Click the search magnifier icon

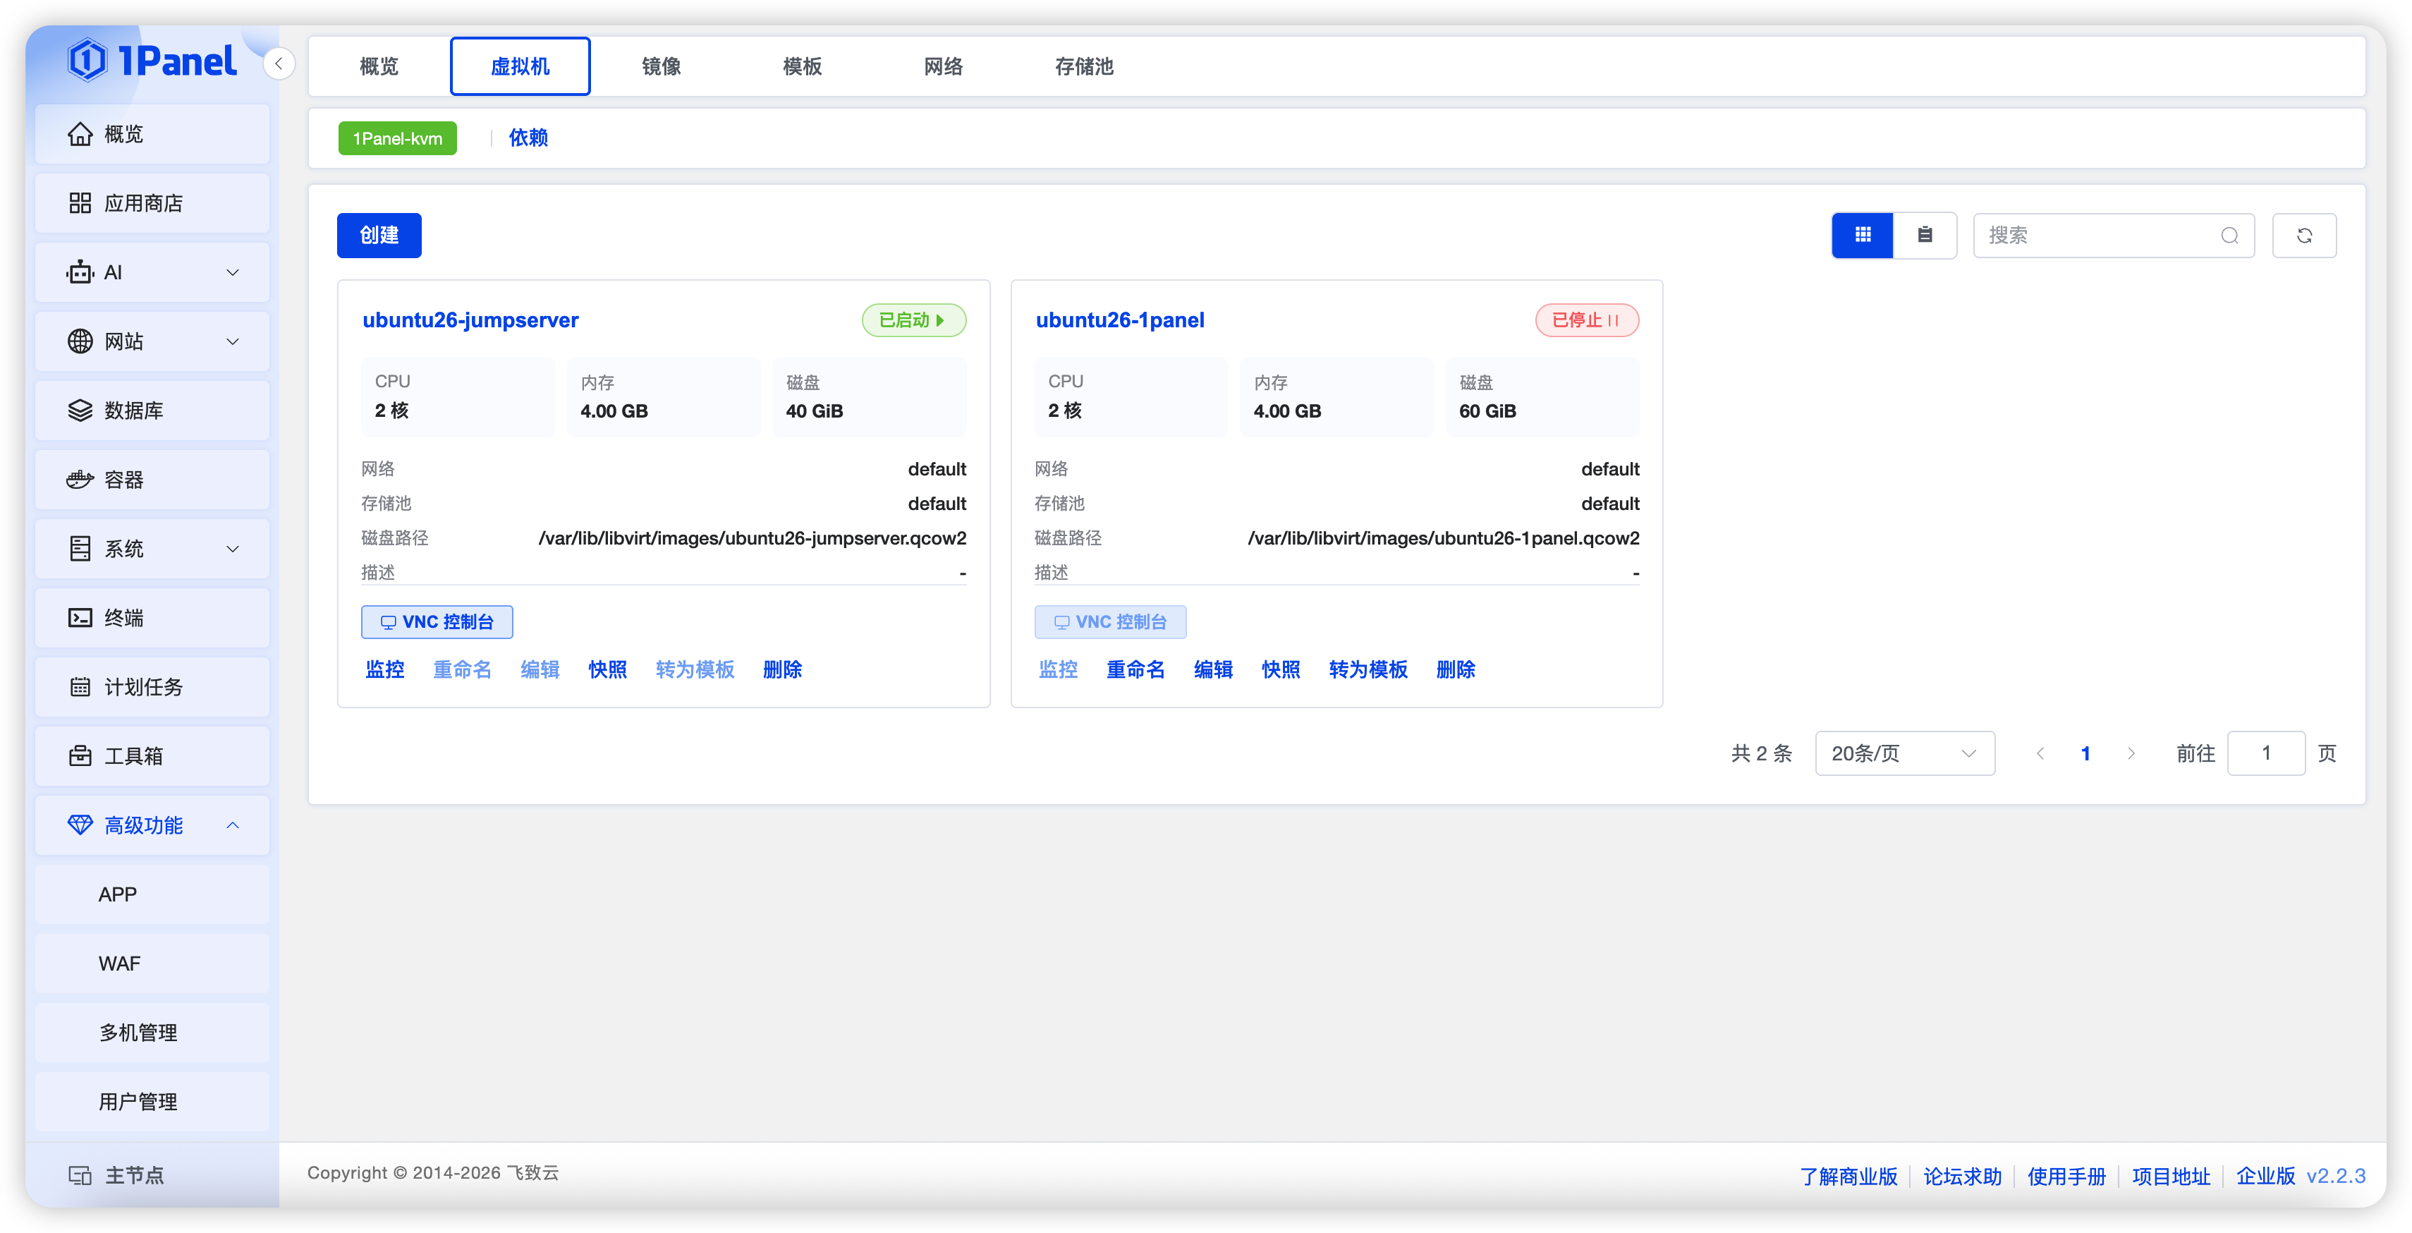click(x=2229, y=235)
